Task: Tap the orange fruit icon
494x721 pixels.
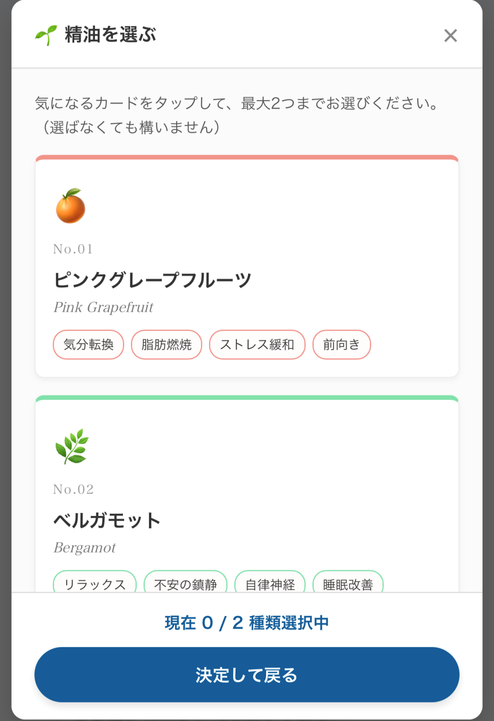Action: (70, 206)
